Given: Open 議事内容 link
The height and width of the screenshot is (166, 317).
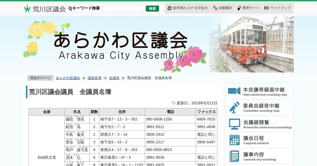Looking at the screenshot, I should tap(259, 156).
